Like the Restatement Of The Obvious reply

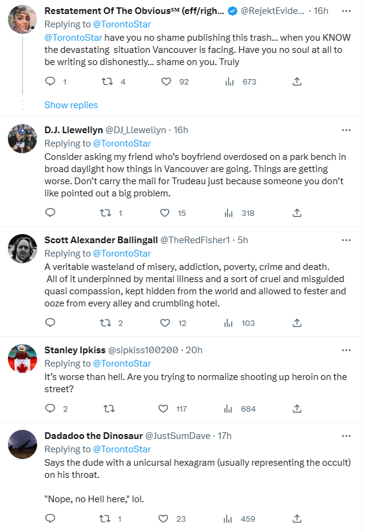[x=166, y=81]
